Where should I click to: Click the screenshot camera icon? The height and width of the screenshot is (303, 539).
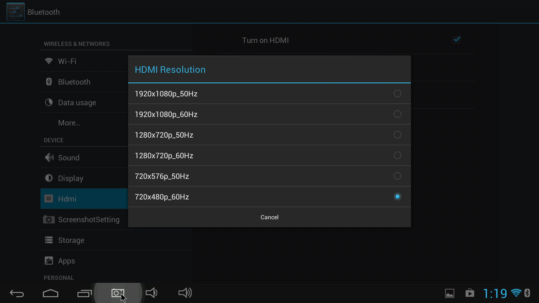pyautogui.click(x=117, y=293)
